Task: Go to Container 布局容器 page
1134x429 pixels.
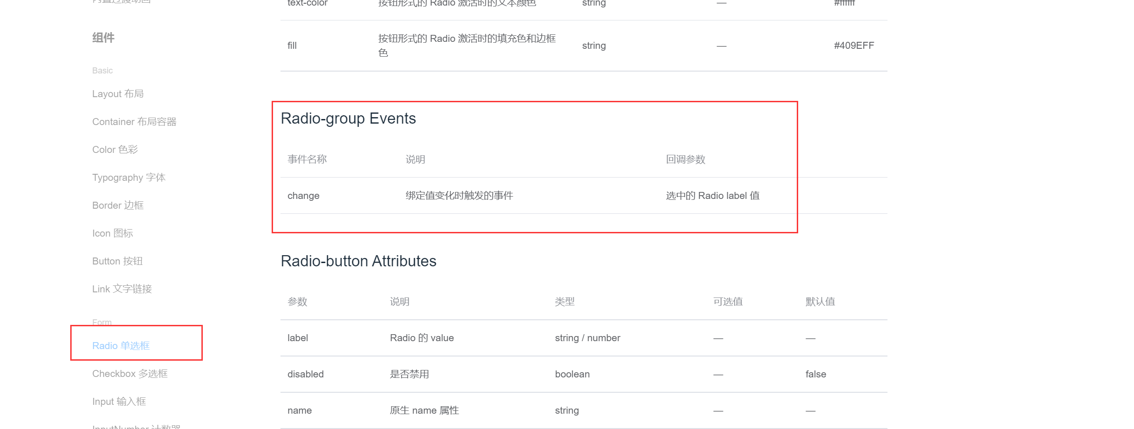Action: point(134,122)
